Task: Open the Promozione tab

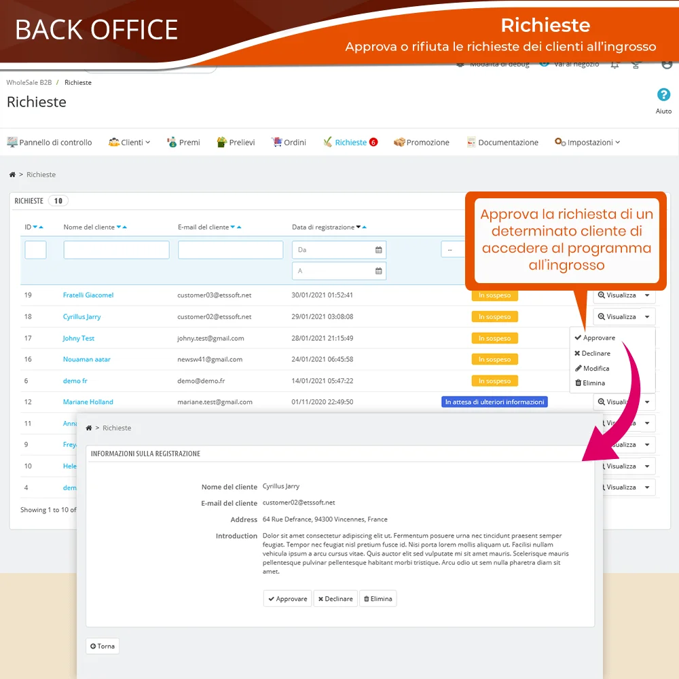Action: coord(422,143)
